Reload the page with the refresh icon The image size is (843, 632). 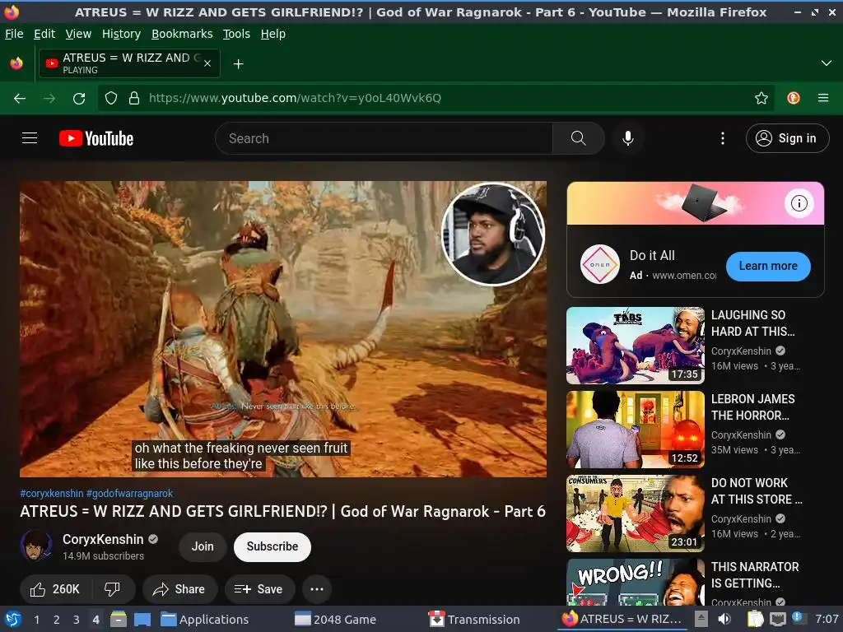tap(79, 99)
